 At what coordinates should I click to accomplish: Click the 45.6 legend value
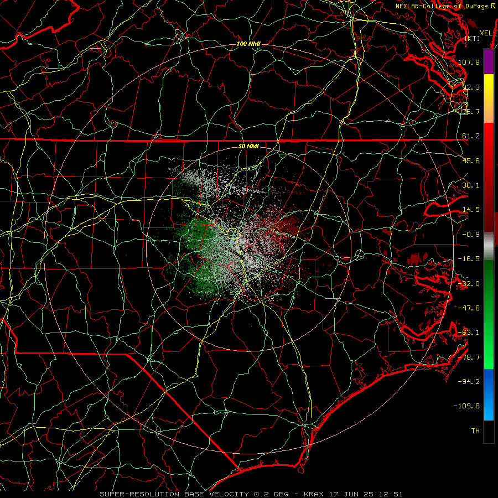tap(471, 160)
